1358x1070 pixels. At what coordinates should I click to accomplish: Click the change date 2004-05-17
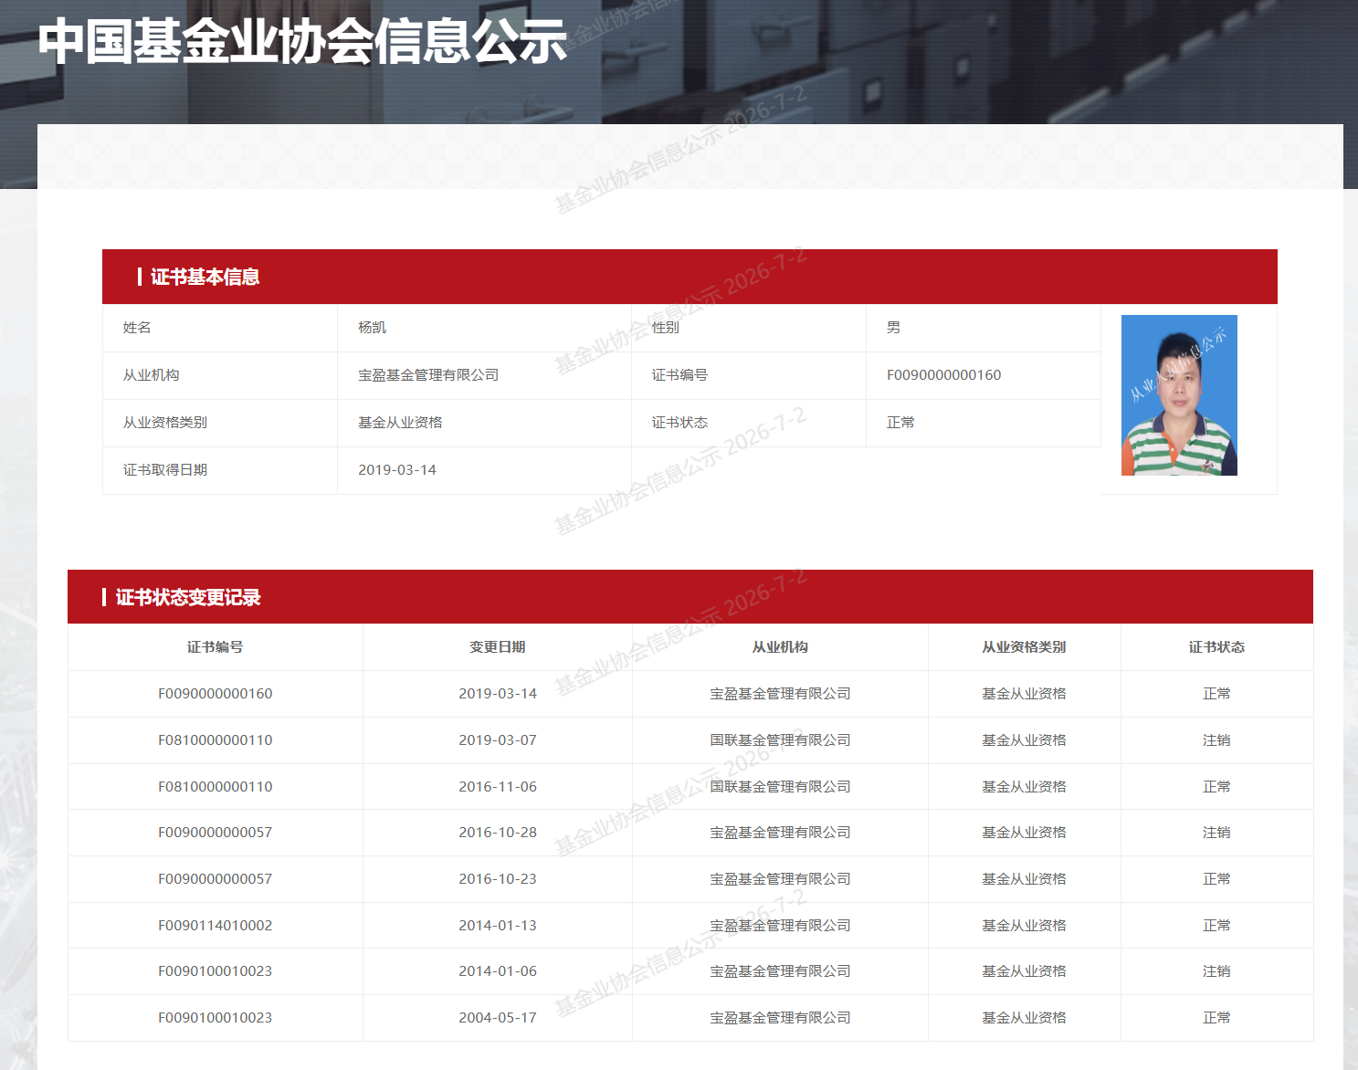pyautogui.click(x=498, y=1018)
